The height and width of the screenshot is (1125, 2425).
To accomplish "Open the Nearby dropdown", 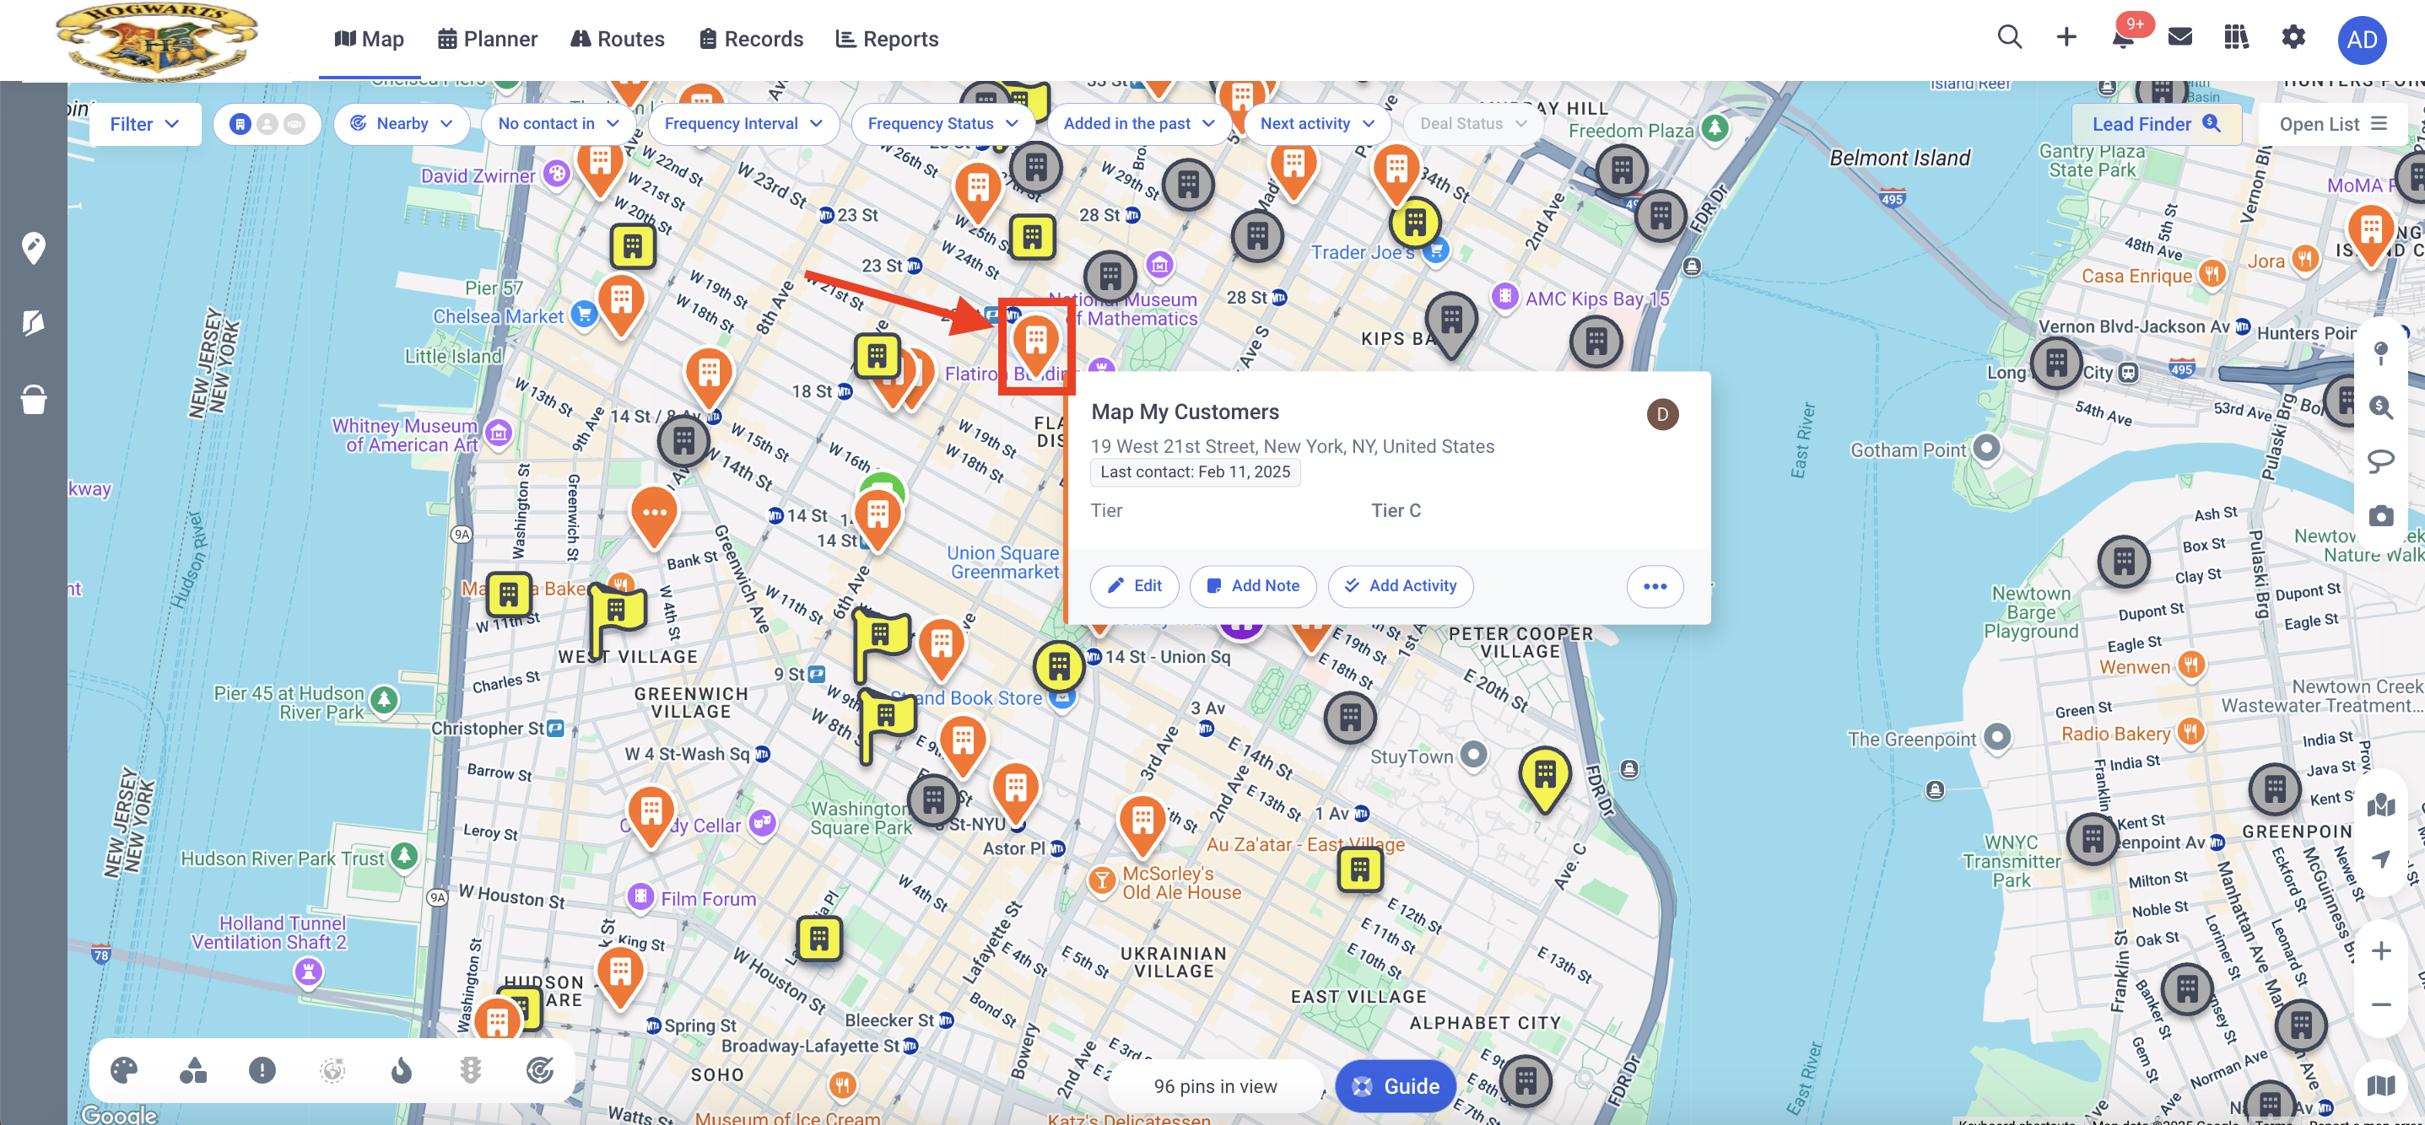I will [401, 124].
